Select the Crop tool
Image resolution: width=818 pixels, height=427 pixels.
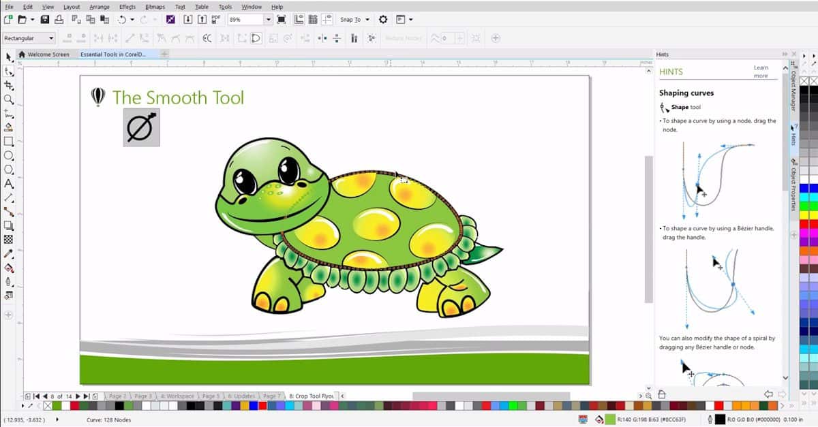coord(9,85)
